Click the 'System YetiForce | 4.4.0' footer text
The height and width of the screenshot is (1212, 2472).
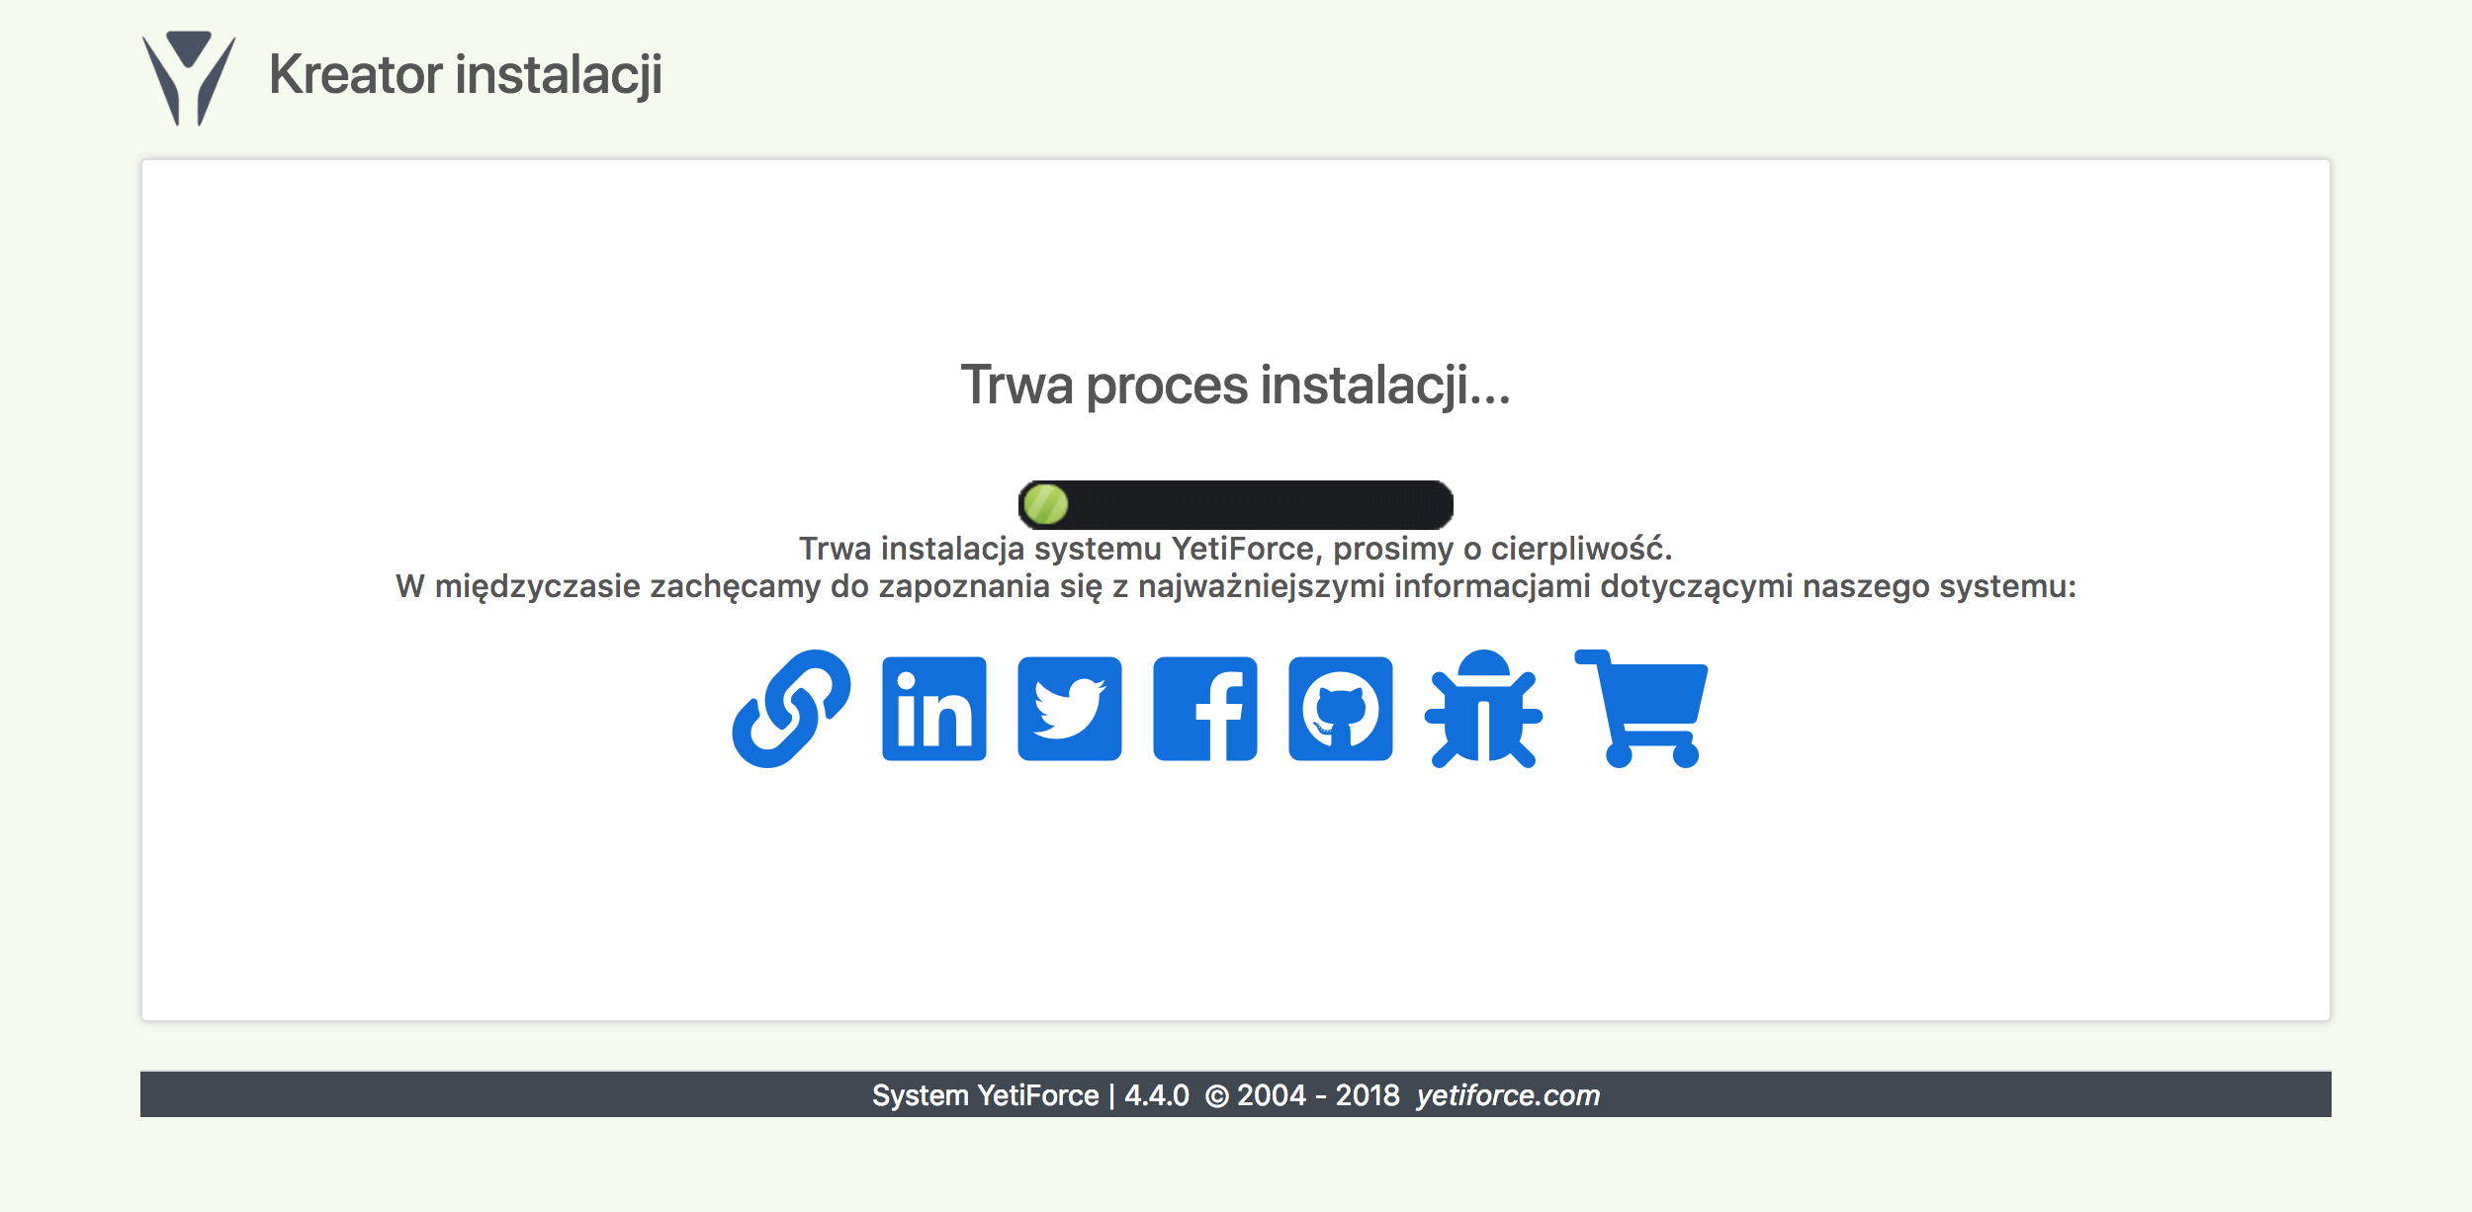click(1030, 1095)
